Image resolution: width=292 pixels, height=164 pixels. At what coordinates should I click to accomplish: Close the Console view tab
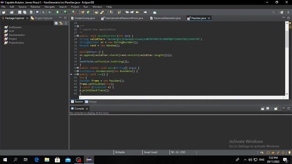pyautogui.click(x=87, y=108)
